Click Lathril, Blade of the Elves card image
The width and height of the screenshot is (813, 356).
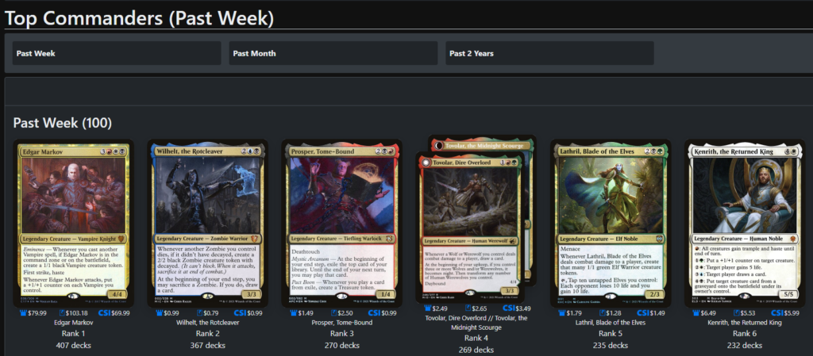tap(611, 224)
